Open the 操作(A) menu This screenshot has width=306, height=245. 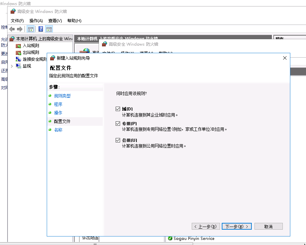coord(36,20)
